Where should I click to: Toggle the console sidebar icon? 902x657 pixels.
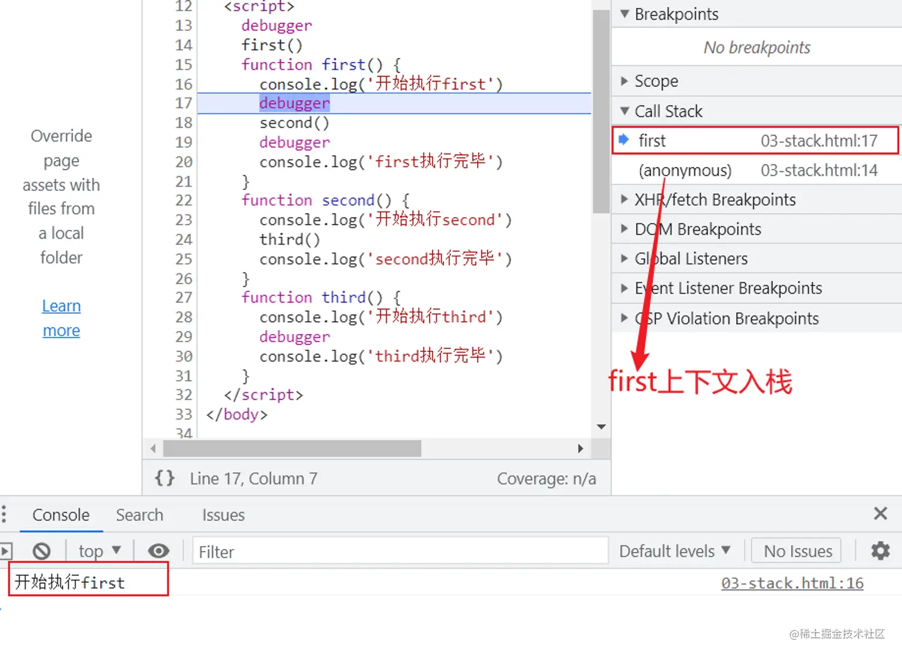click(5, 551)
